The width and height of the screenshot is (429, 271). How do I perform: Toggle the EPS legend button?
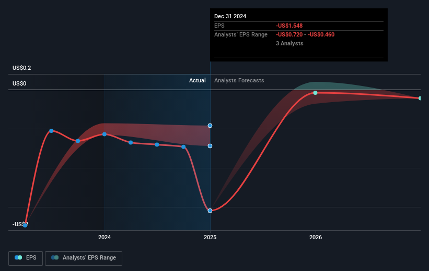[26, 258]
